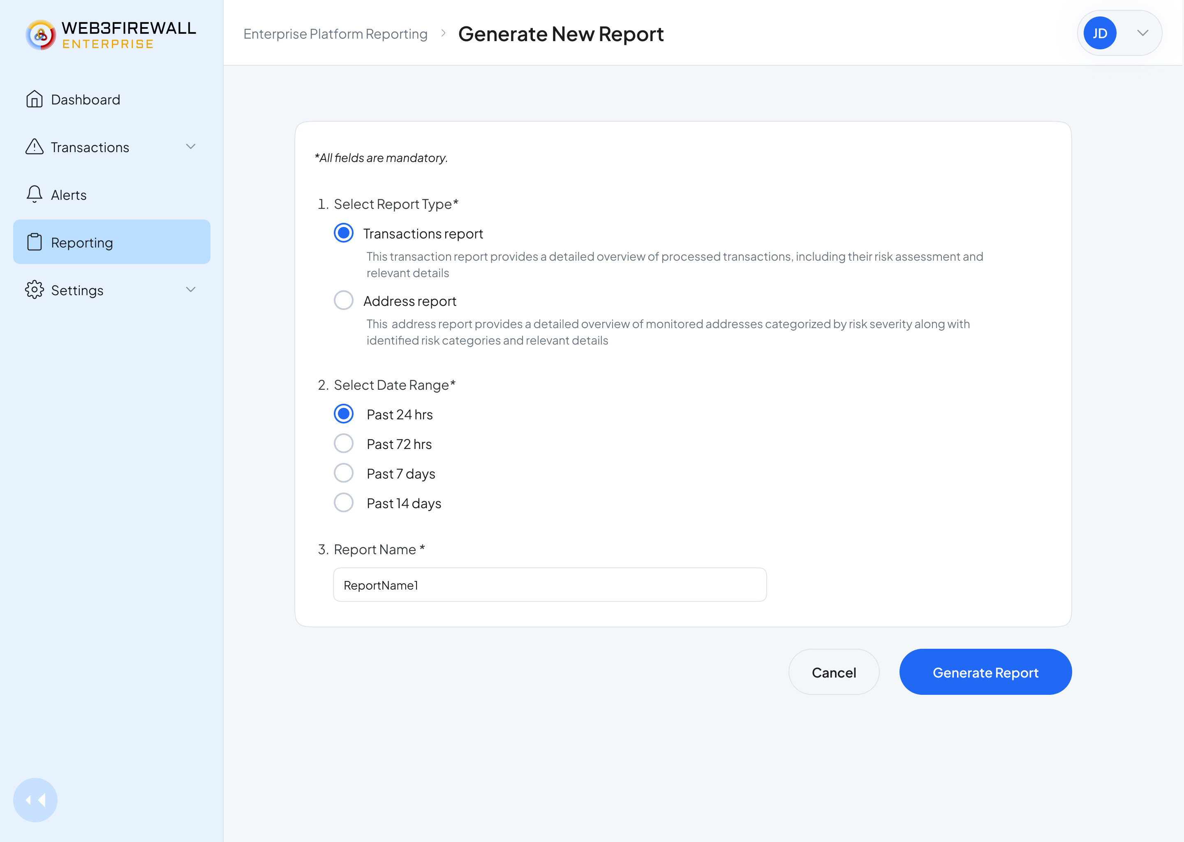Click the Settings gear icon
This screenshot has height=842, width=1184.
34,290
